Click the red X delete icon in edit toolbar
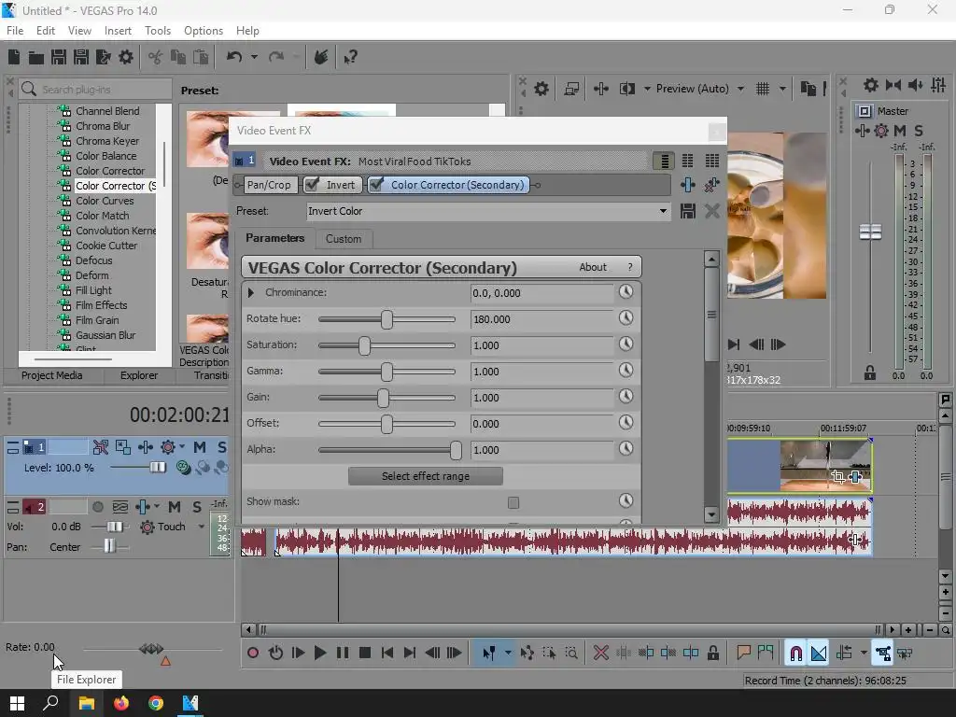 pyautogui.click(x=601, y=653)
